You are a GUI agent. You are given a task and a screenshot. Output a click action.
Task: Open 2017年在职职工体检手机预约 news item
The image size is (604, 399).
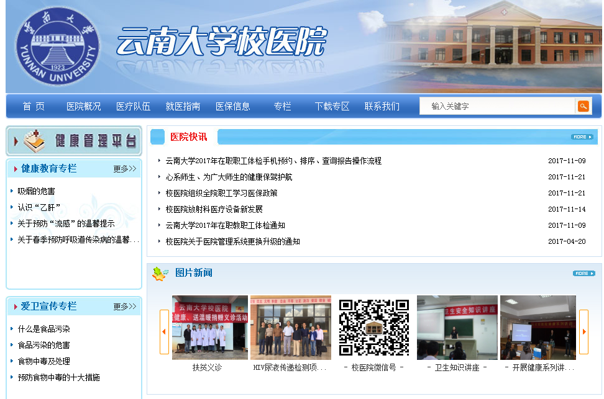273,161
